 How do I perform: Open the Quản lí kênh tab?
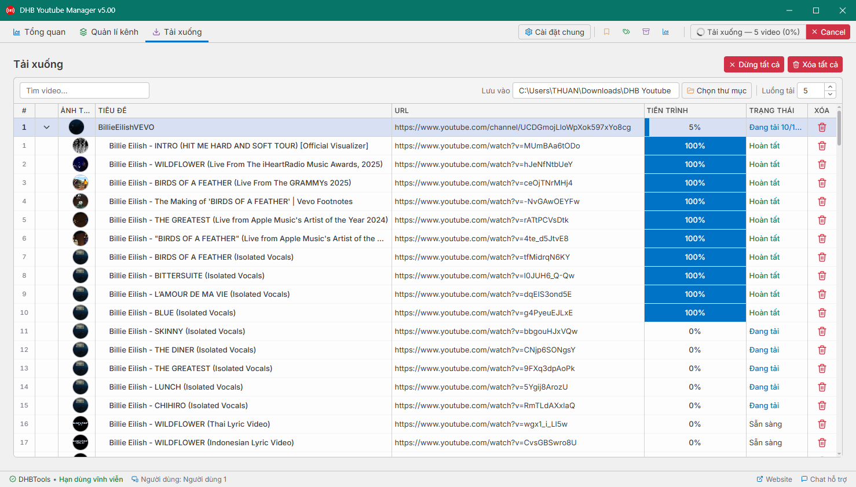pos(109,32)
